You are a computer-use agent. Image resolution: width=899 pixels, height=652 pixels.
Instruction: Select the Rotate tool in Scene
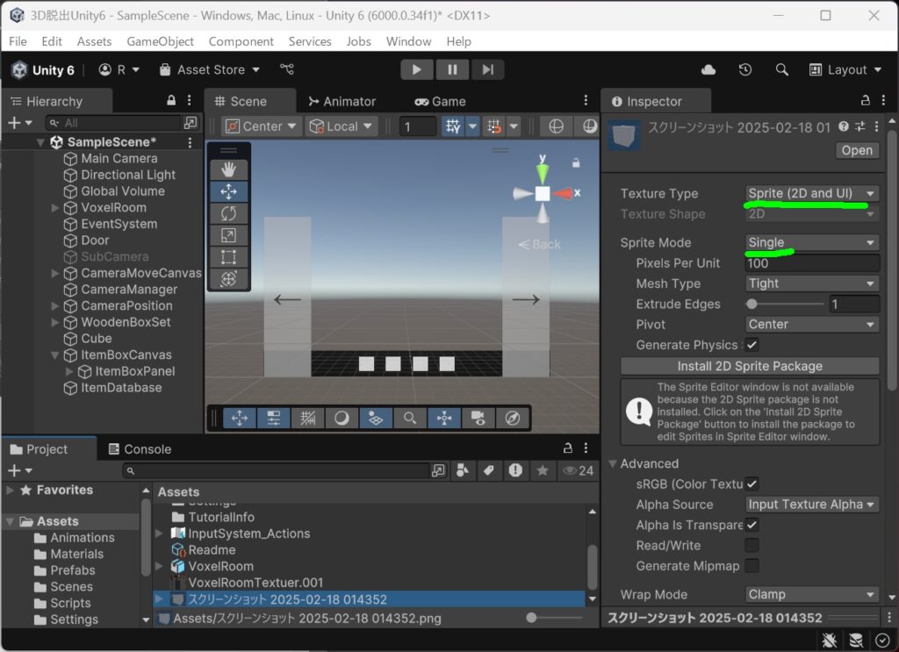[228, 213]
